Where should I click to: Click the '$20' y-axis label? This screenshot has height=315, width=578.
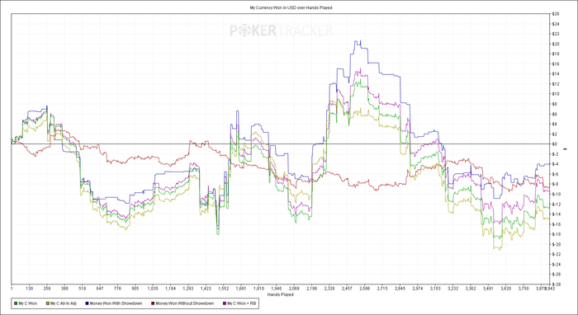(x=555, y=44)
